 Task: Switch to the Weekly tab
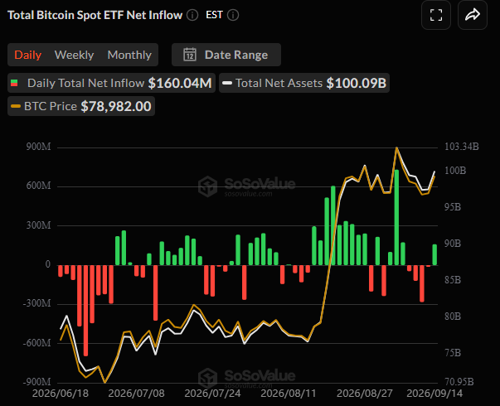pos(74,55)
